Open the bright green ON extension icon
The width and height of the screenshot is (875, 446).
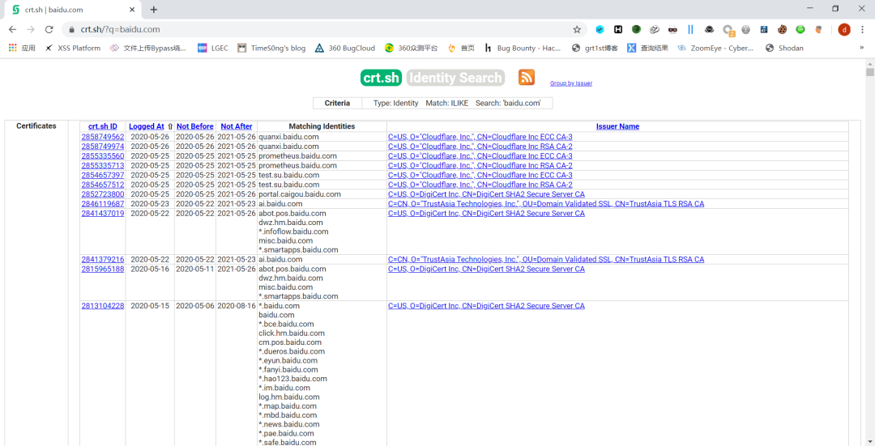pos(800,30)
